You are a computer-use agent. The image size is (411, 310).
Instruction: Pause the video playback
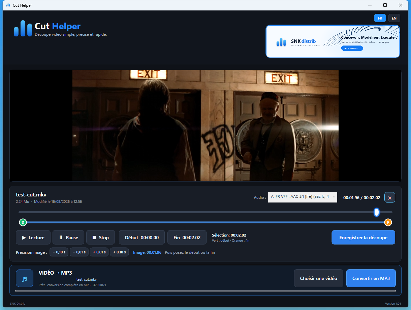[68, 238]
